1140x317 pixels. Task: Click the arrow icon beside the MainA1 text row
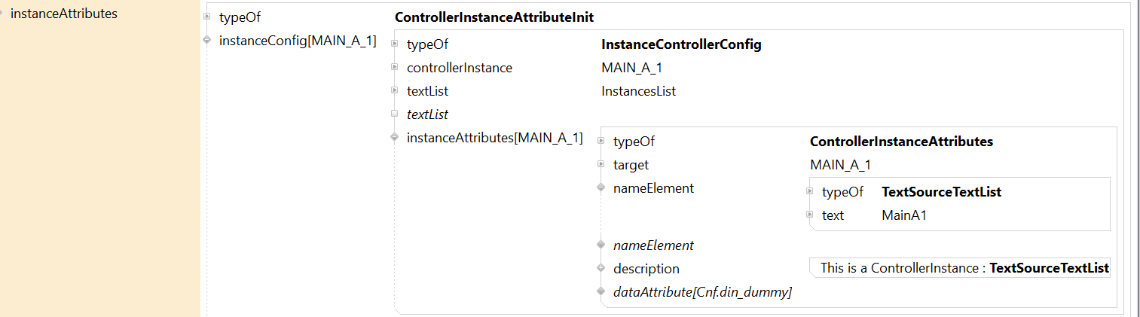810,215
